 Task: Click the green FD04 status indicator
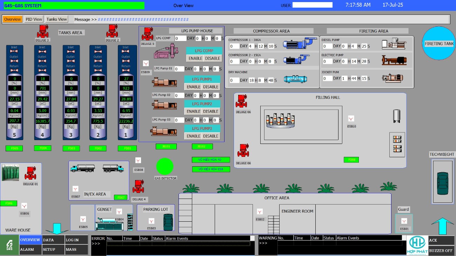point(43,148)
